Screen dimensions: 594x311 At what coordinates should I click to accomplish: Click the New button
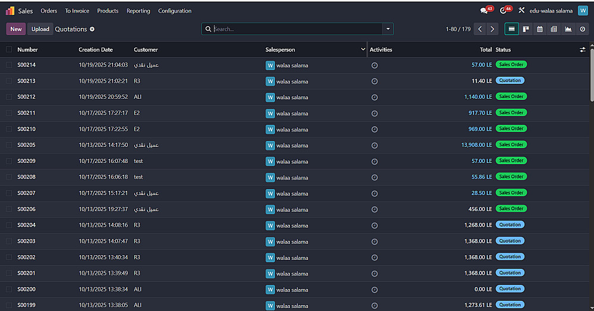(16, 29)
